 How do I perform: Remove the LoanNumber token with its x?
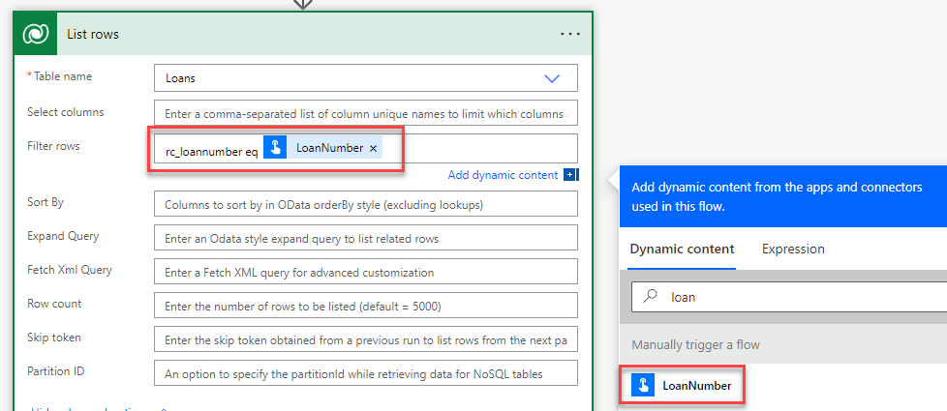coord(374,148)
